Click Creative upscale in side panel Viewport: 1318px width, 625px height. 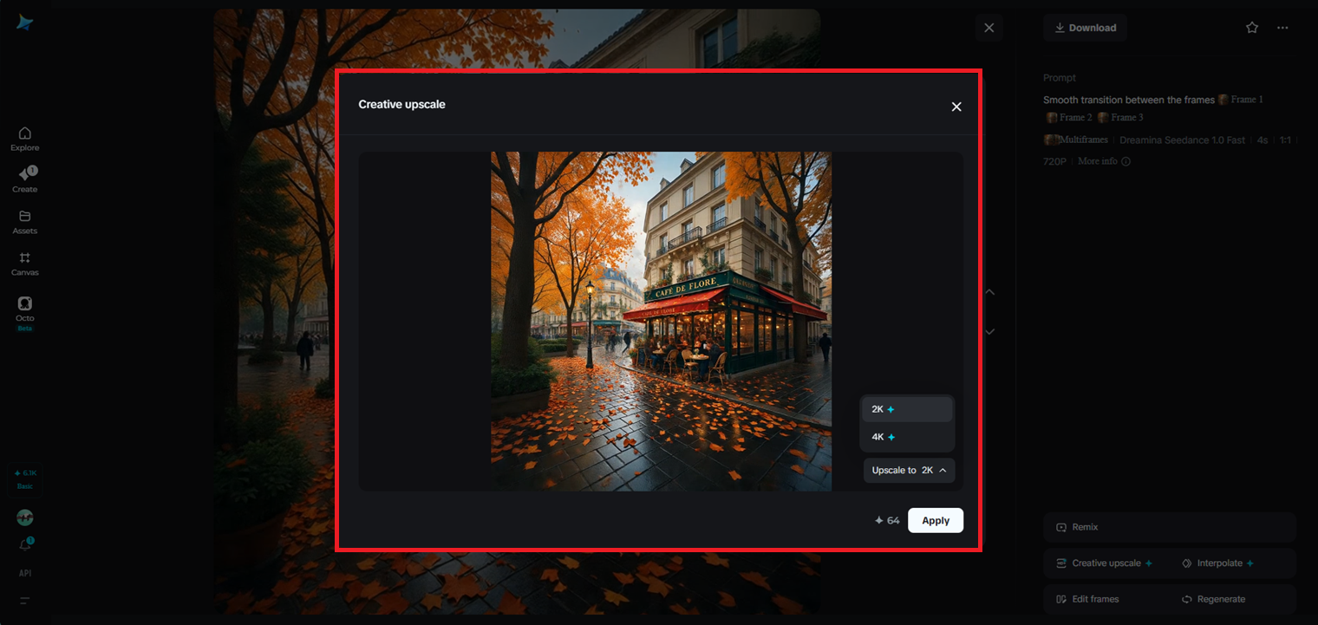pos(1105,563)
